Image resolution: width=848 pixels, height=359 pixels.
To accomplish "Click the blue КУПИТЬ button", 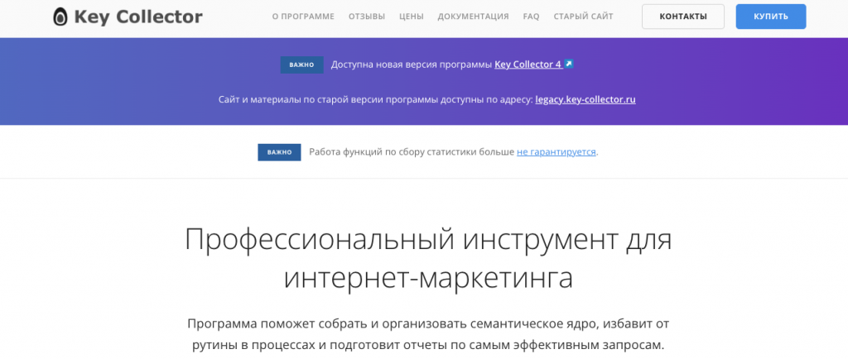I will point(770,17).
